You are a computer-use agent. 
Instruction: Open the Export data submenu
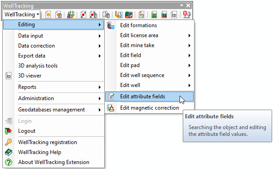tap(54, 56)
